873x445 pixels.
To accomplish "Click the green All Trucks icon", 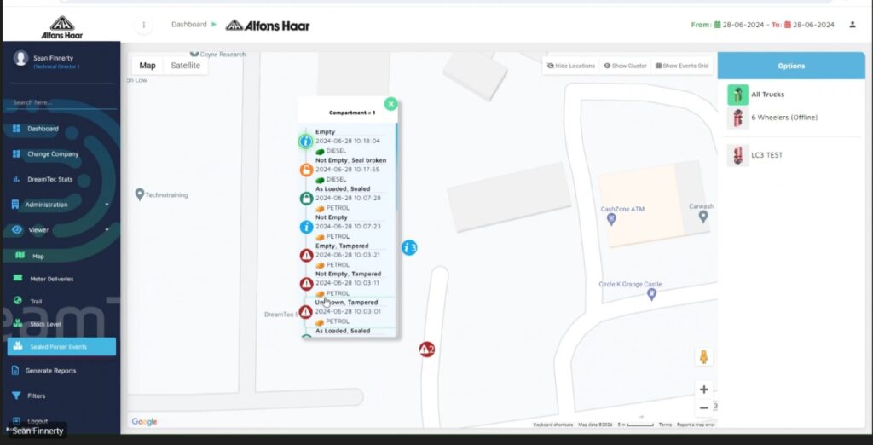I will [737, 95].
